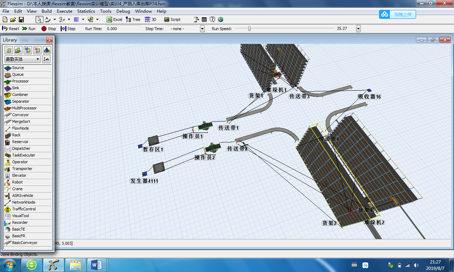Viewport: 454px width, 272px height.
Task: Toggle the Lab text button in Library
Action: (46, 59)
